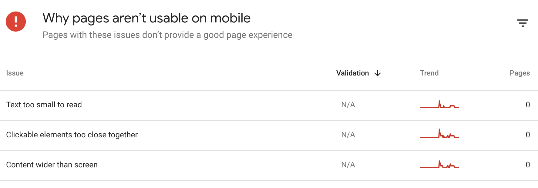Click the N/A status for 'Clickable elements too close together'
The height and width of the screenshot is (188, 538).
[x=348, y=135]
